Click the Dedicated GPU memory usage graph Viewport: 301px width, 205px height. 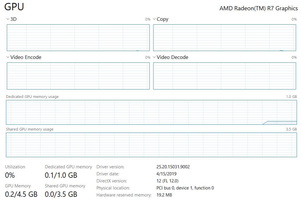151,112
